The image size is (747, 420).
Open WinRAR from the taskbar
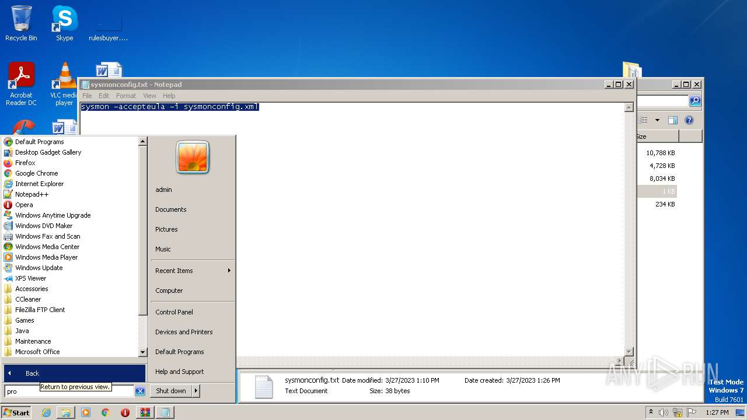coord(145,412)
